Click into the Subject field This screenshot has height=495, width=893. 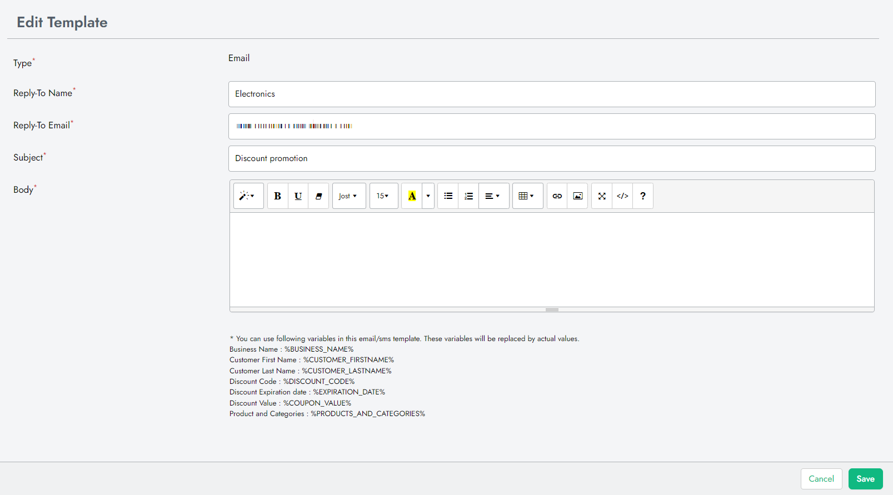point(551,159)
